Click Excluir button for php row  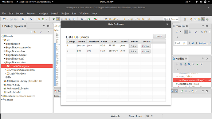pyautogui.click(x=146, y=51)
